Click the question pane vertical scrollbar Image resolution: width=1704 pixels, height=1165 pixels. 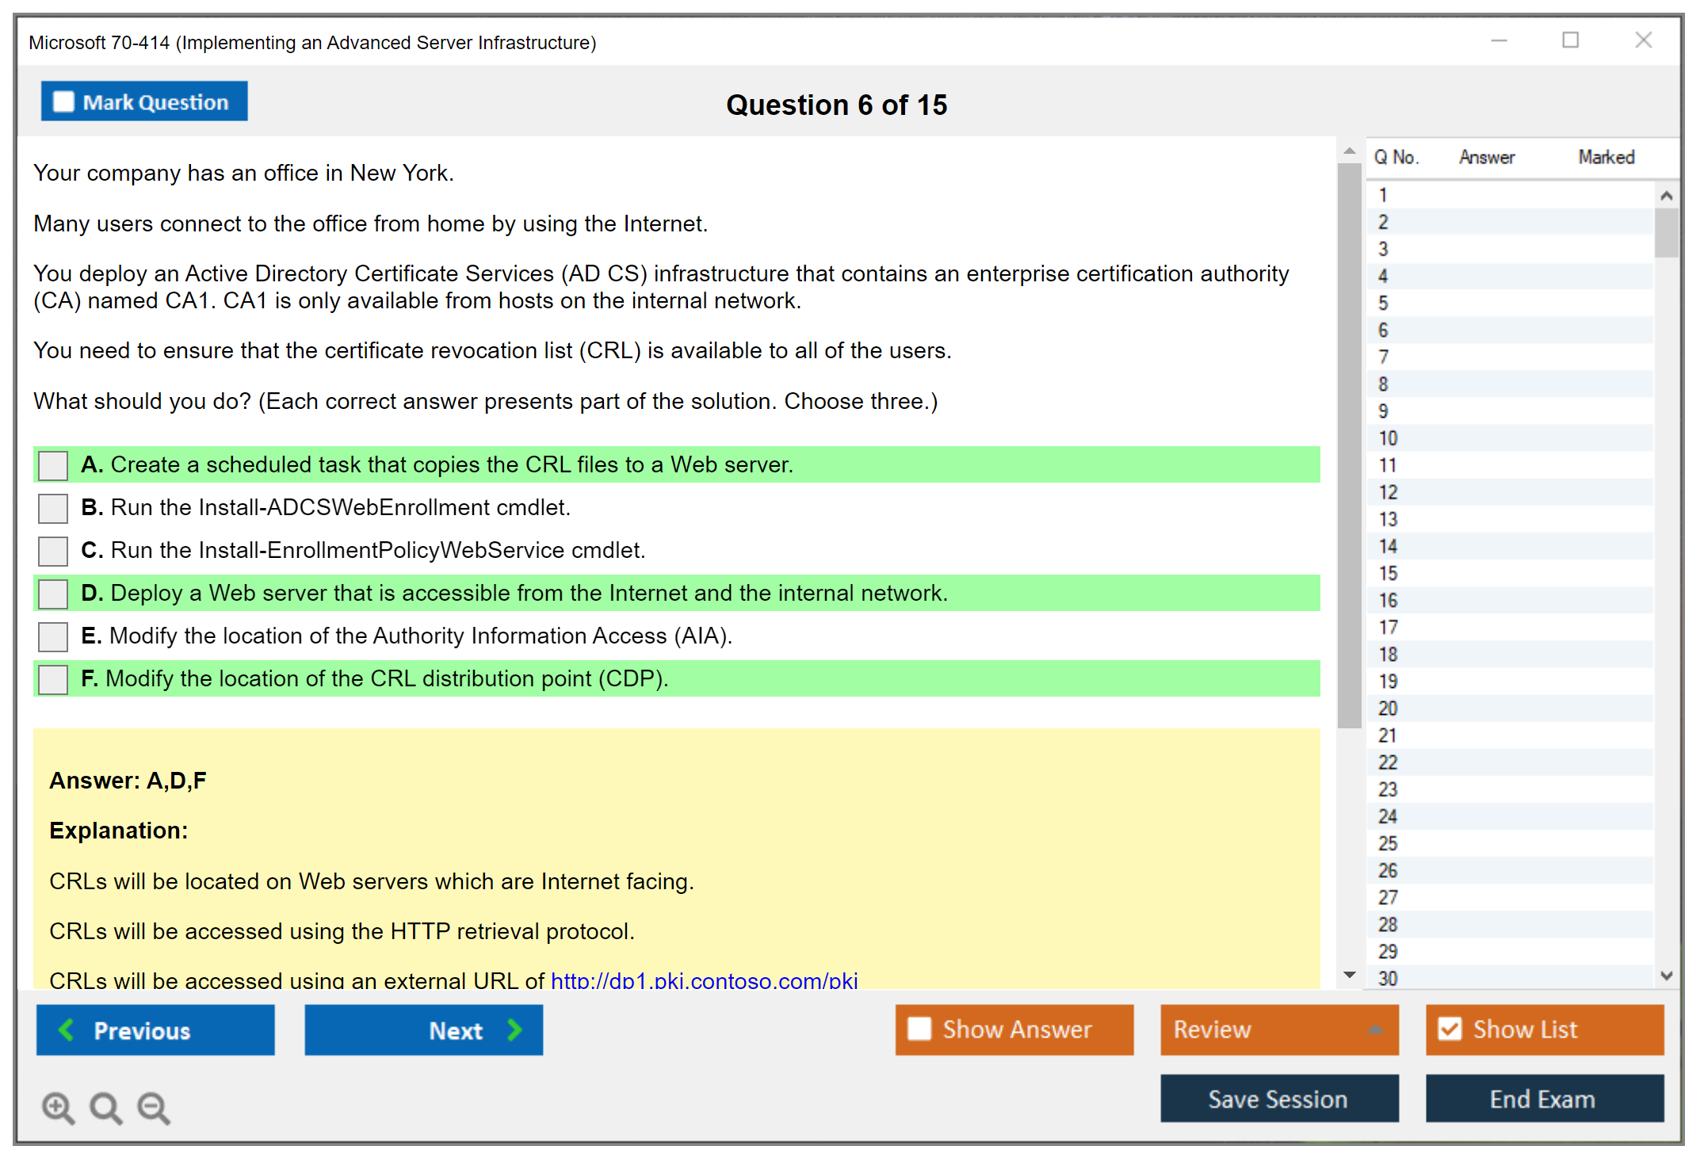click(x=1349, y=444)
